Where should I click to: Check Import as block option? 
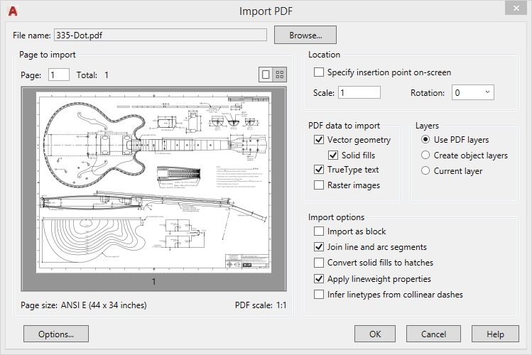[319, 231]
